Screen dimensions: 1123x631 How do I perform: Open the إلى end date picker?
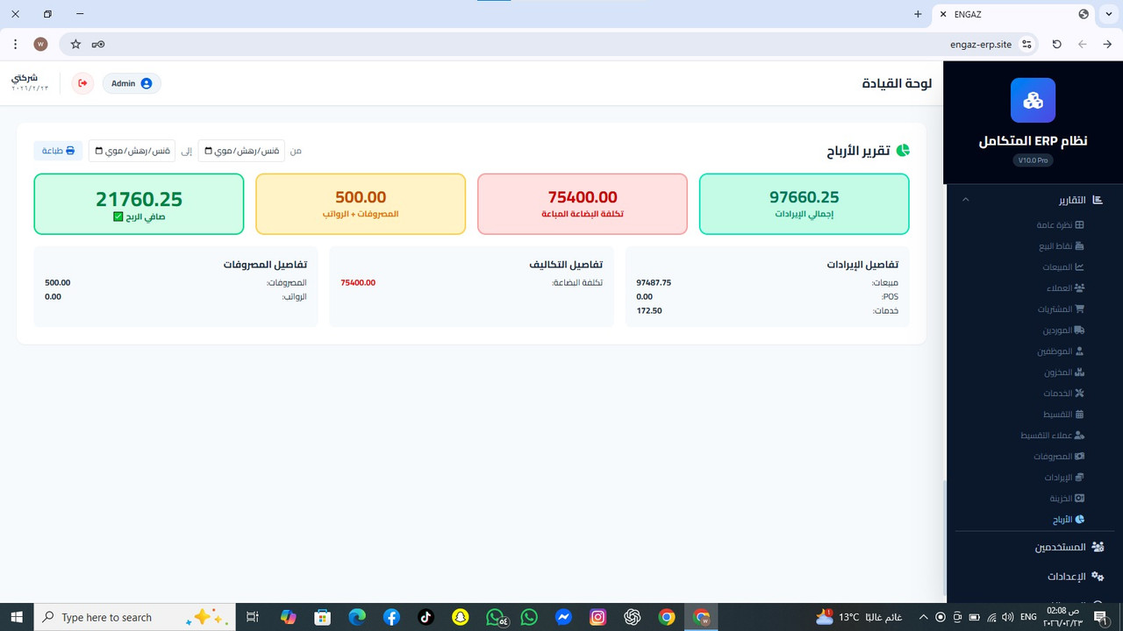(x=132, y=151)
